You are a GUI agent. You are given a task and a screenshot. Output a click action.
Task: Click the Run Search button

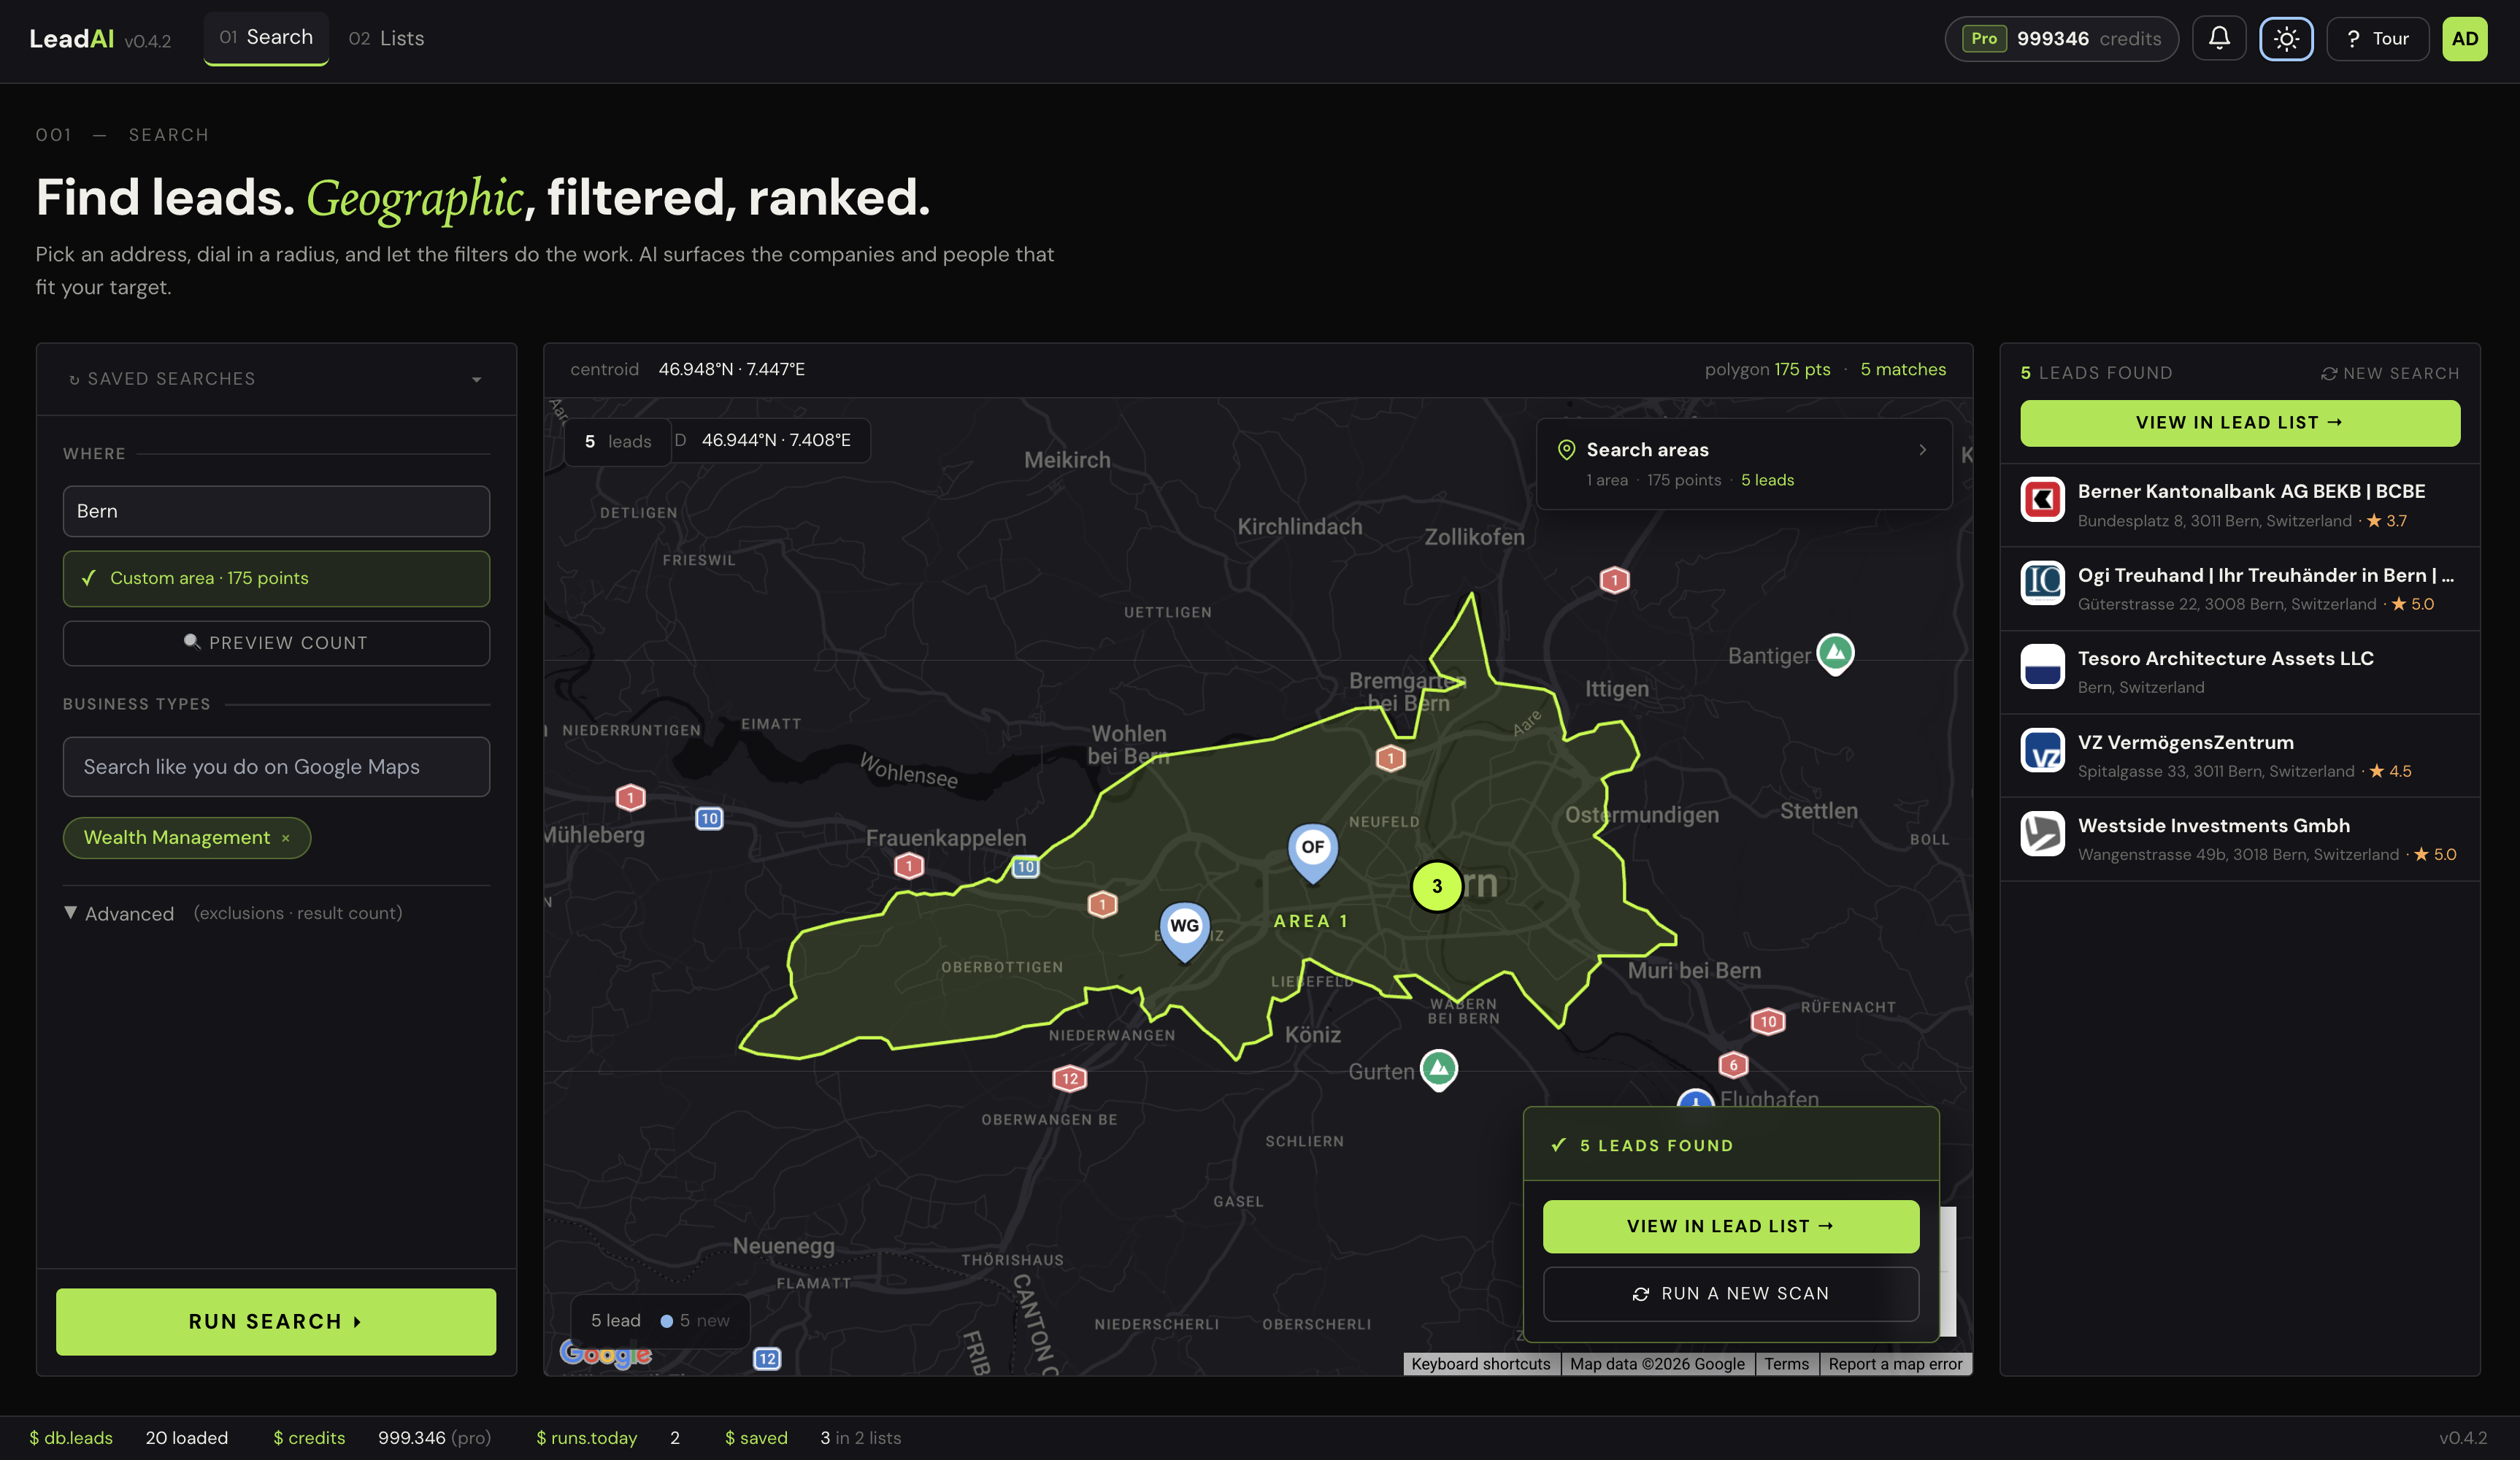[276, 1322]
